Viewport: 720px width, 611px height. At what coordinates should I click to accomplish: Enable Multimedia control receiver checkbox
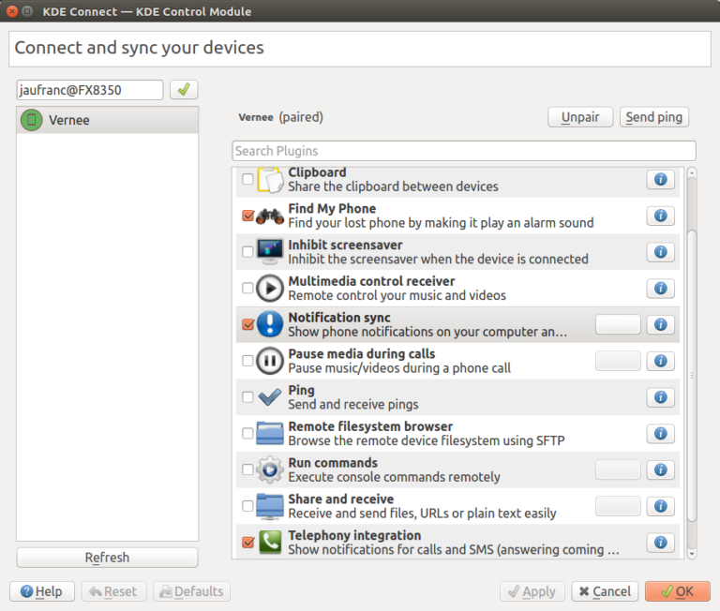(247, 288)
